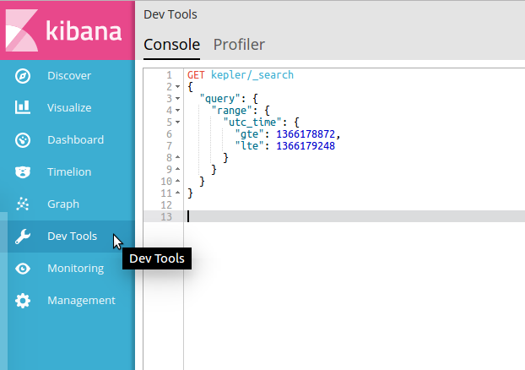Click the Timelion face icon
The width and height of the screenshot is (525, 370).
(x=24, y=172)
